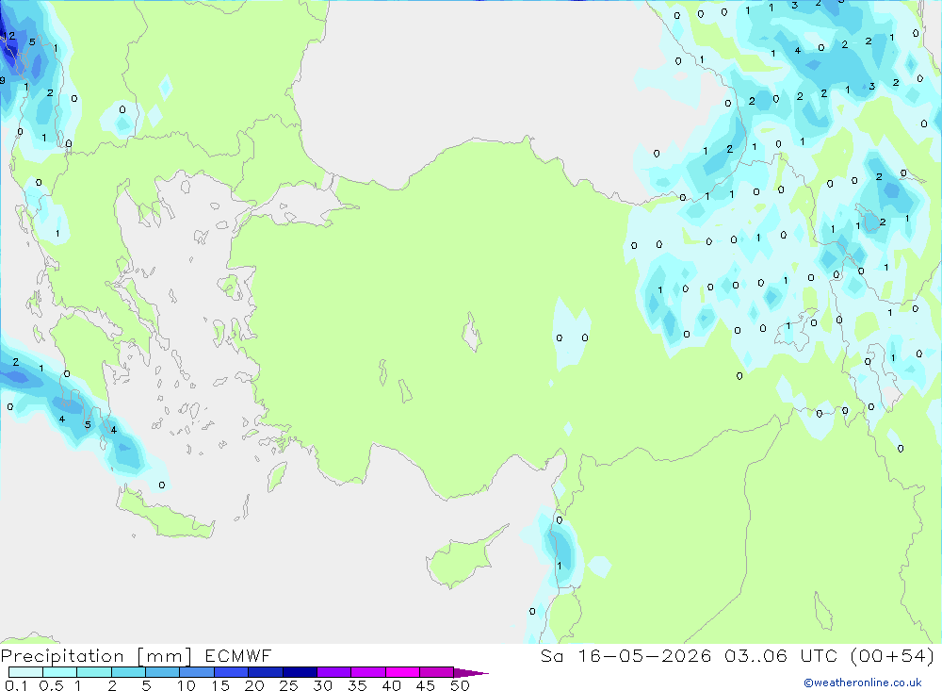942x691 pixels.
Task: Click the 15–20 mm legend swatch
Action: [232, 672]
